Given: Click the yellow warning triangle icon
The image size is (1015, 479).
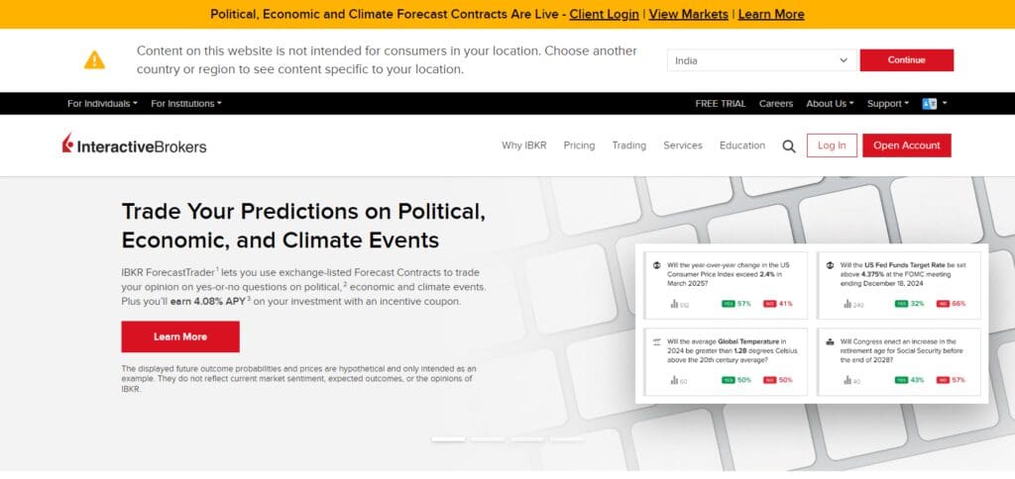Looking at the screenshot, I should (x=94, y=60).
